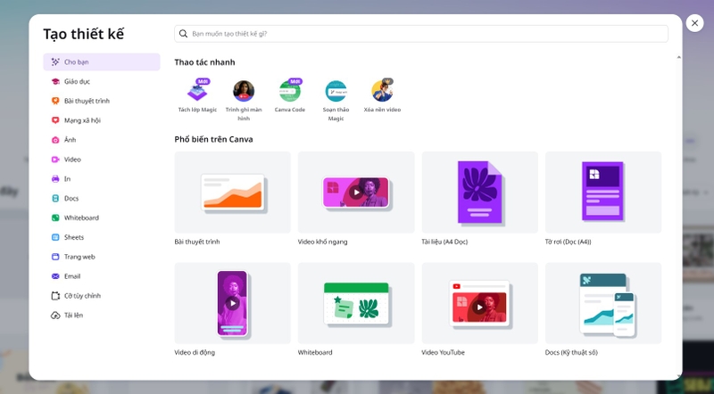This screenshot has height=394, width=714.
Task: Click the search magnifier icon
Action: click(x=184, y=34)
